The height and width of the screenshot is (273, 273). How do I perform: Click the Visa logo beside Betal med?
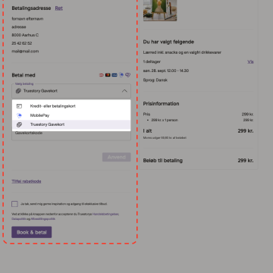(115, 75)
